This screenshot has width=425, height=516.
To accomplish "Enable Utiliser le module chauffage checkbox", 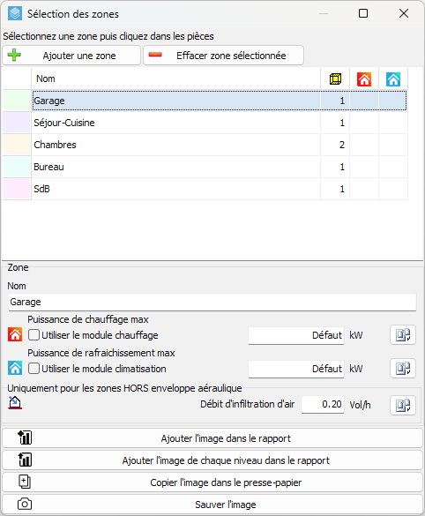I will point(34,335).
